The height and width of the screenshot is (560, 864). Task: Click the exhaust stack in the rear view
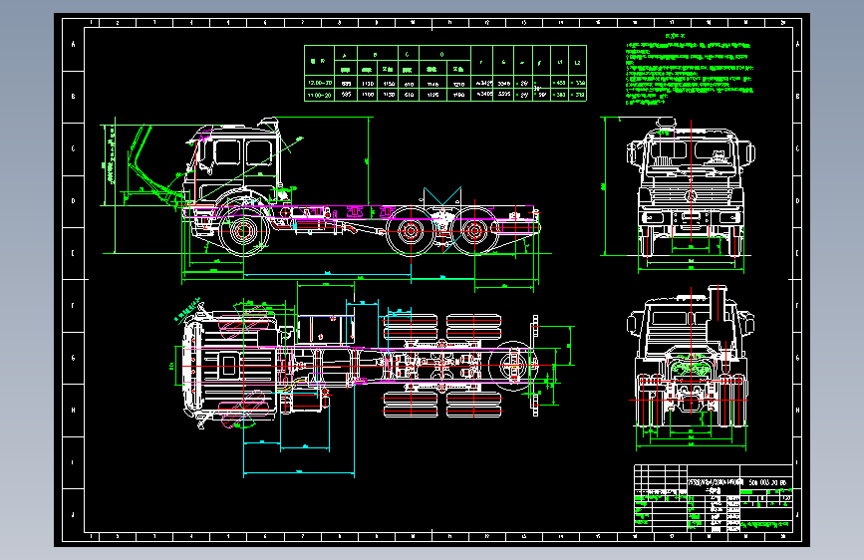[x=717, y=304]
